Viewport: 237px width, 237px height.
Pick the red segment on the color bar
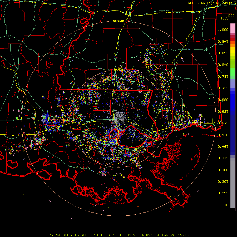pos(233,39)
